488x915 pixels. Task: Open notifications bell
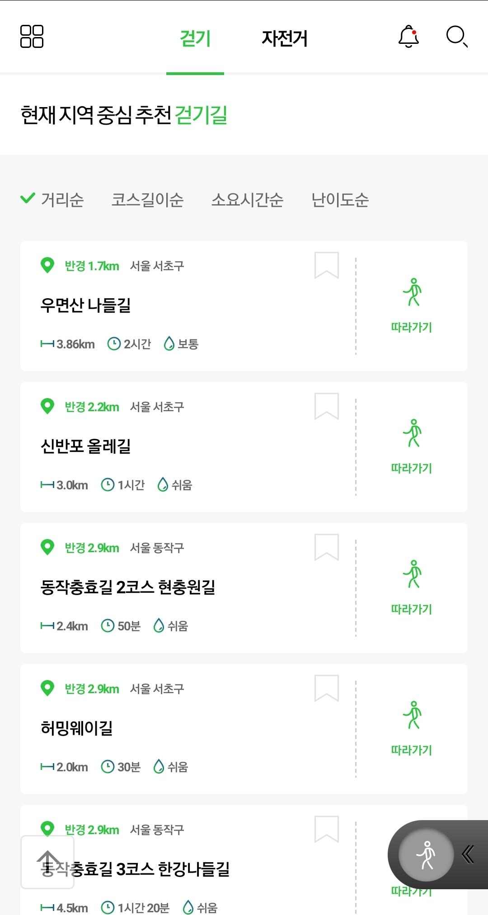408,37
